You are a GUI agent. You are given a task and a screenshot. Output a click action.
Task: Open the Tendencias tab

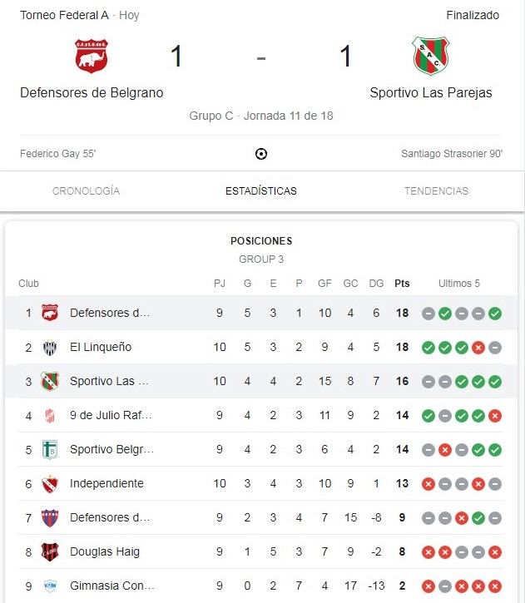pos(436,191)
